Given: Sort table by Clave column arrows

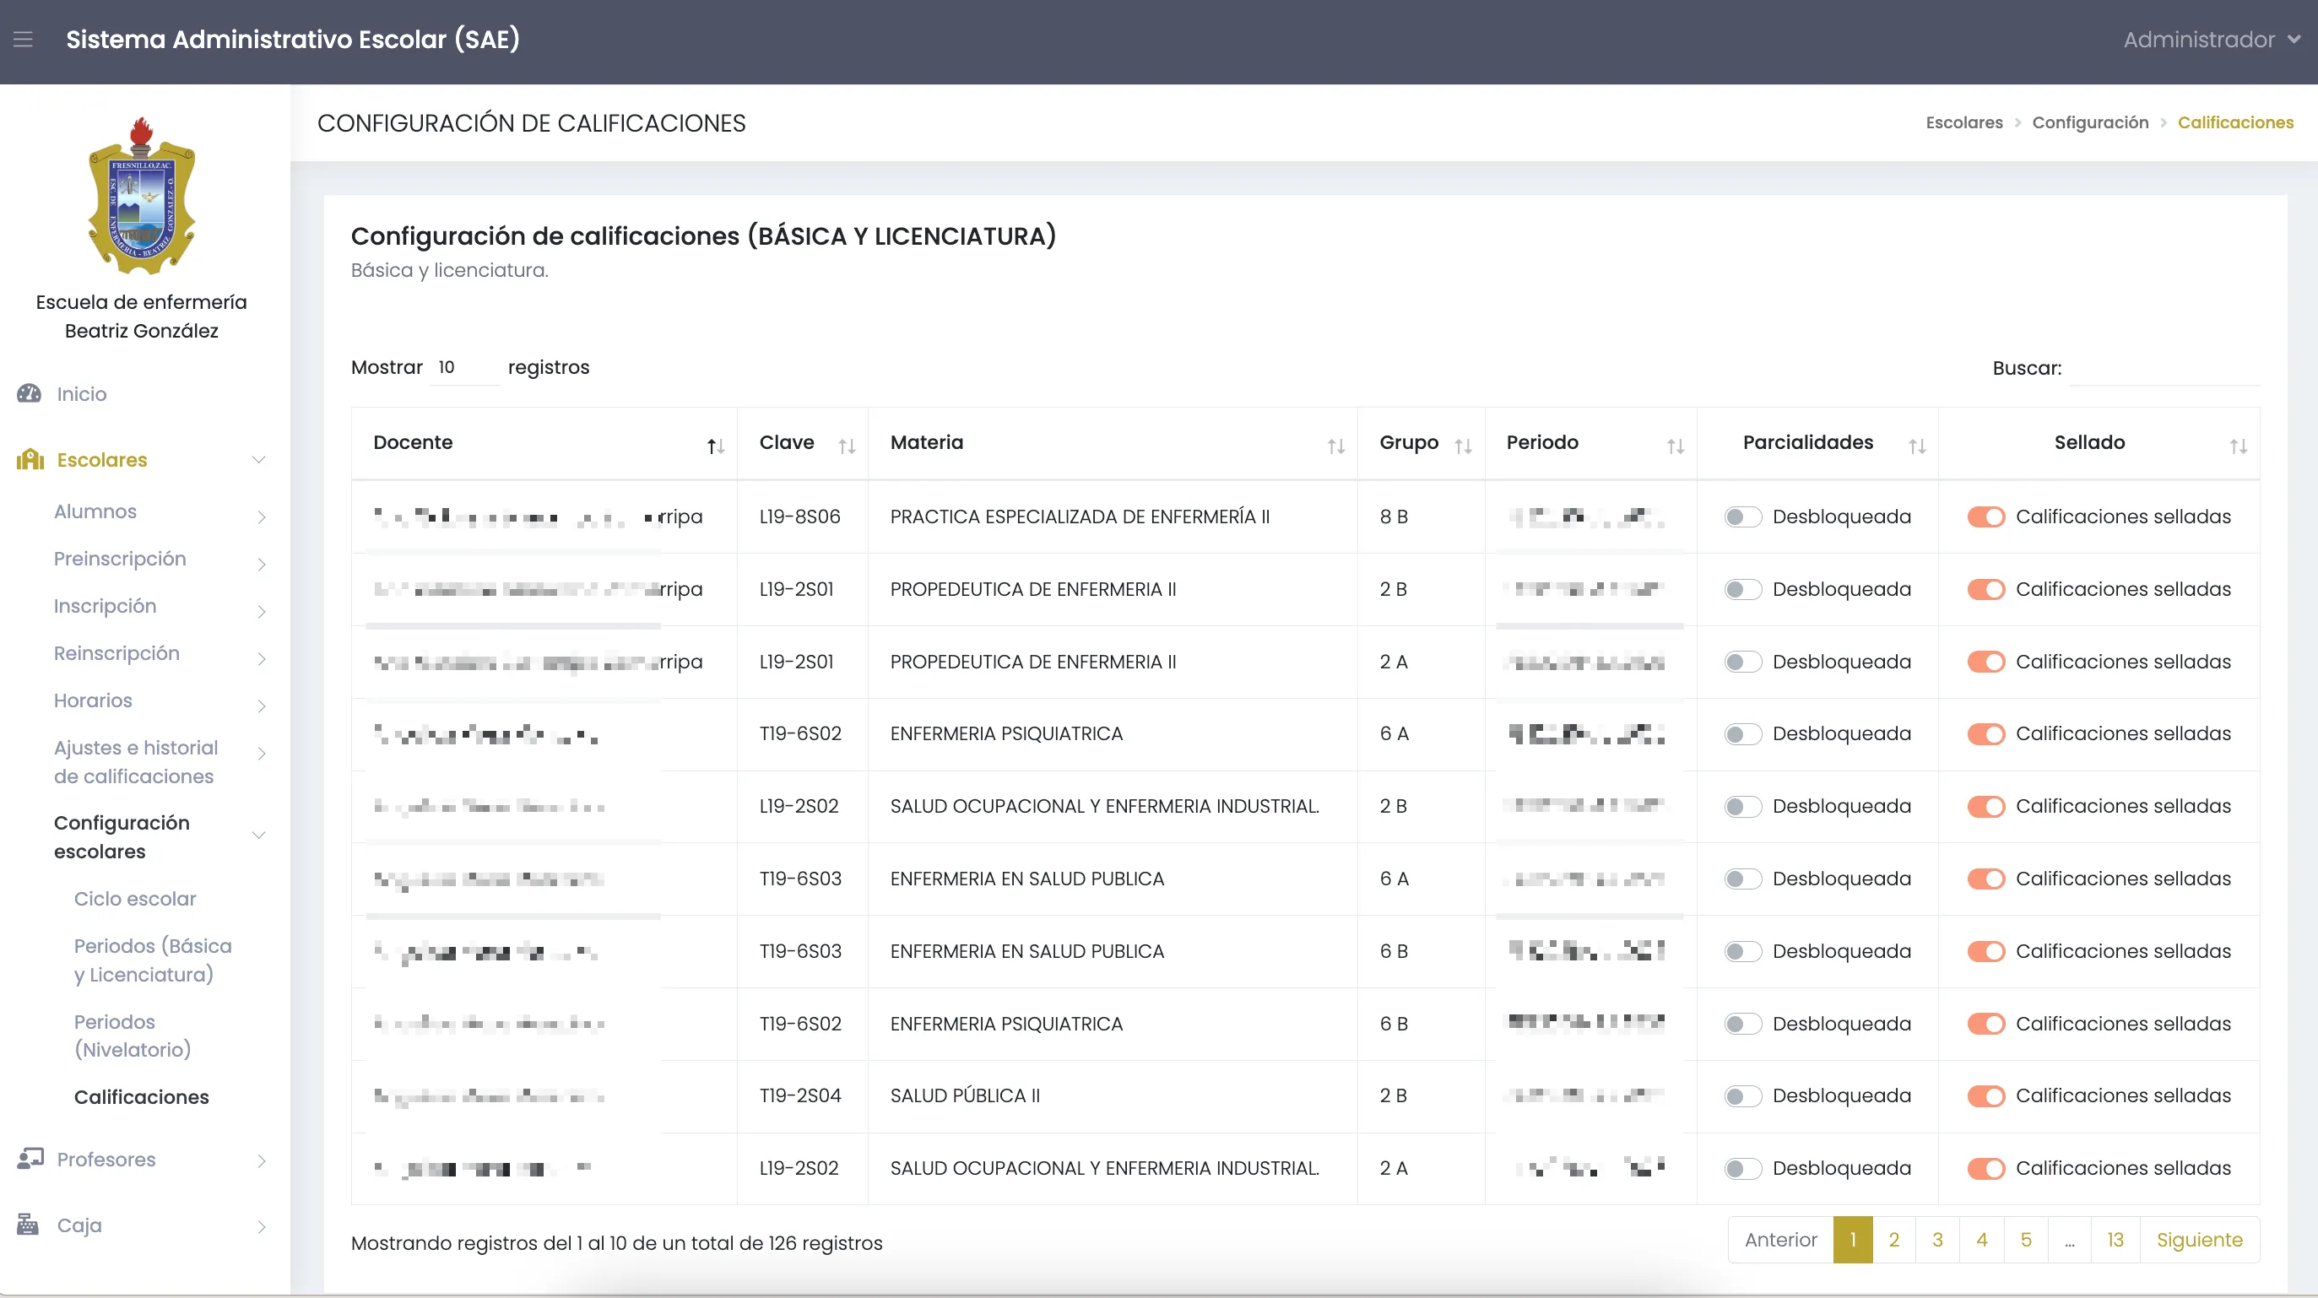Looking at the screenshot, I should 847,446.
